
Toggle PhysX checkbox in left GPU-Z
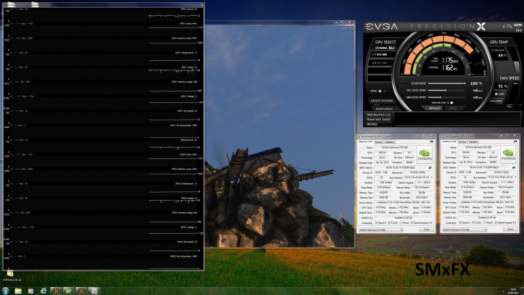click(401, 223)
